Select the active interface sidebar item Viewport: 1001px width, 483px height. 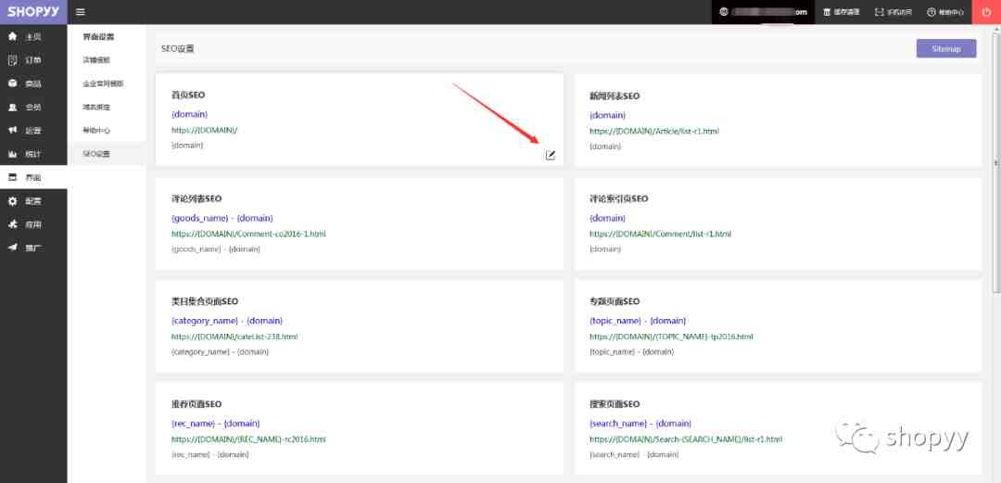click(33, 178)
